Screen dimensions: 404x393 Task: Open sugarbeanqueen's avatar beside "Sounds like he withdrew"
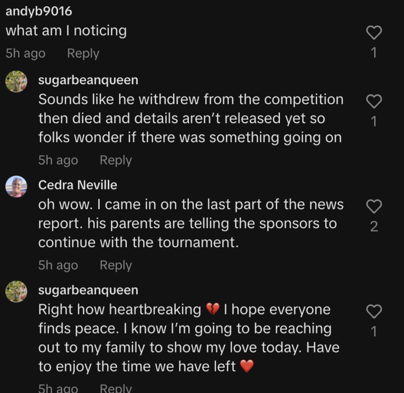pyautogui.click(x=16, y=82)
